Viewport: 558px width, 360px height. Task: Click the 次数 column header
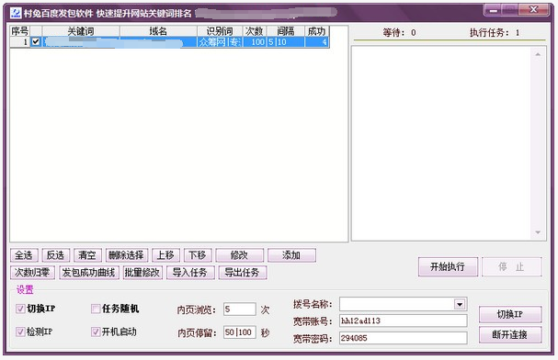tap(254, 31)
